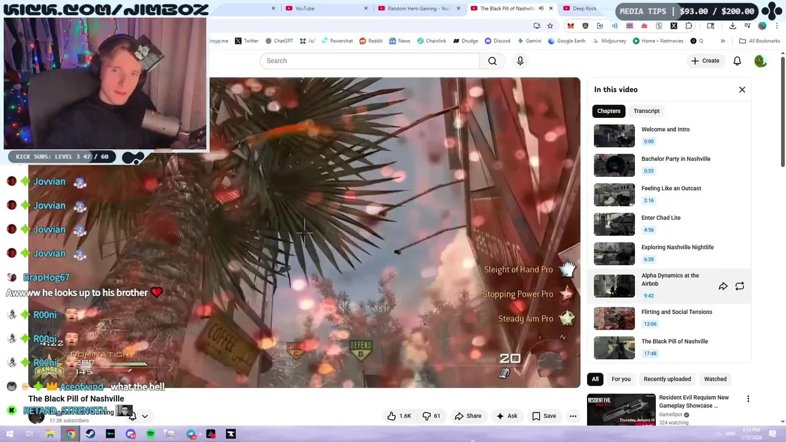
Task: Show more bookmarks chevron
Action: click(x=723, y=41)
